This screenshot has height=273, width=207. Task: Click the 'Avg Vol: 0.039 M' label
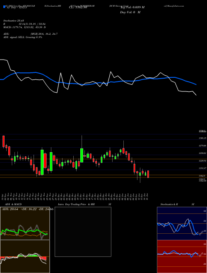(x=132, y=7)
